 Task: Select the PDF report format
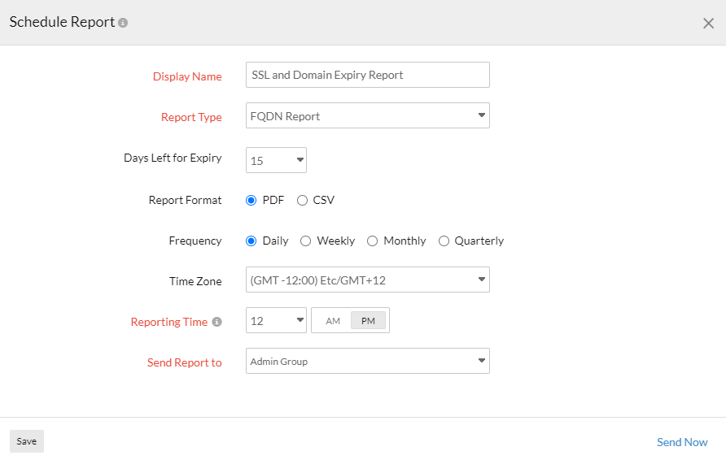tap(251, 200)
